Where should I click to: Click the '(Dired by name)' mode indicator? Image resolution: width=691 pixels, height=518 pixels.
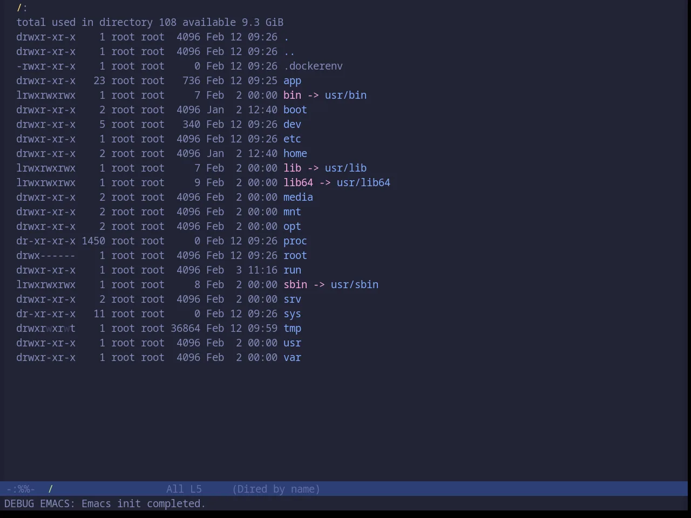[x=276, y=489]
